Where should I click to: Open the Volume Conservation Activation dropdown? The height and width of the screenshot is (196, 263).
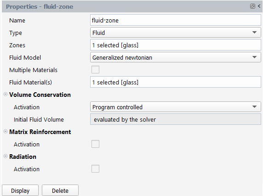(176, 107)
